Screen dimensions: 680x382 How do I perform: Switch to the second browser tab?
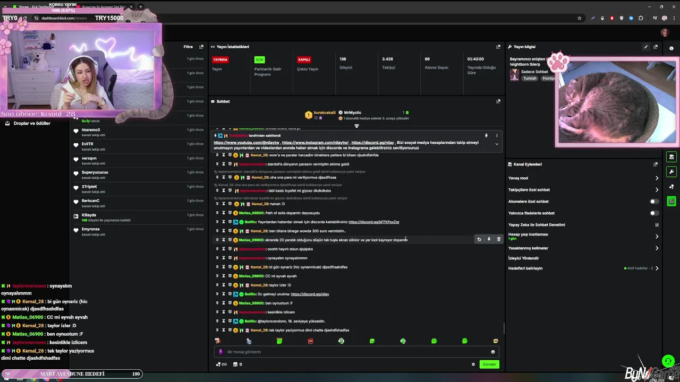[x=104, y=6]
